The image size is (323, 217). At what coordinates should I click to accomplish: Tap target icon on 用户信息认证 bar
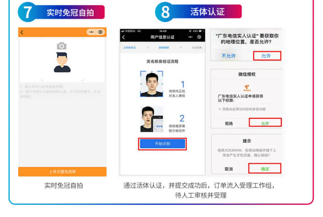[x=199, y=37]
